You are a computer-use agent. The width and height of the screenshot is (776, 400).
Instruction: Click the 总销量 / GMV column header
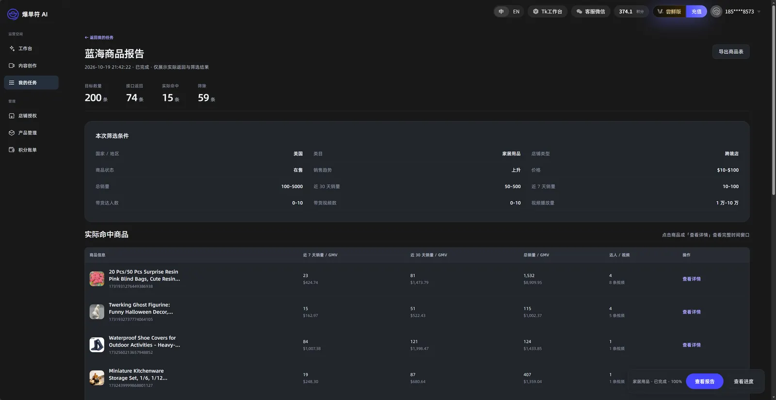point(536,255)
